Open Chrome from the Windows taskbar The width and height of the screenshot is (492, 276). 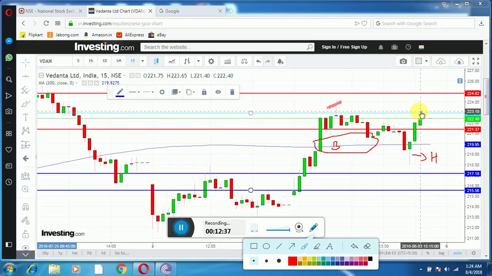pyautogui.click(x=121, y=269)
